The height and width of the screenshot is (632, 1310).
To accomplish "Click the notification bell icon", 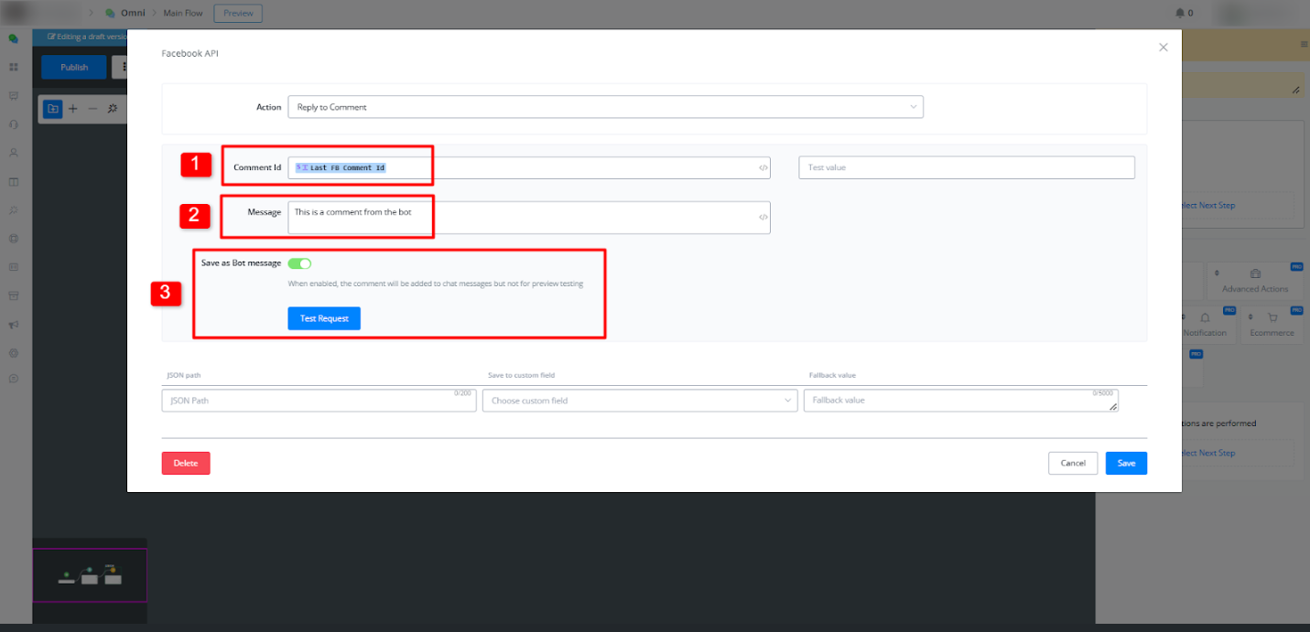I will 1179,13.
